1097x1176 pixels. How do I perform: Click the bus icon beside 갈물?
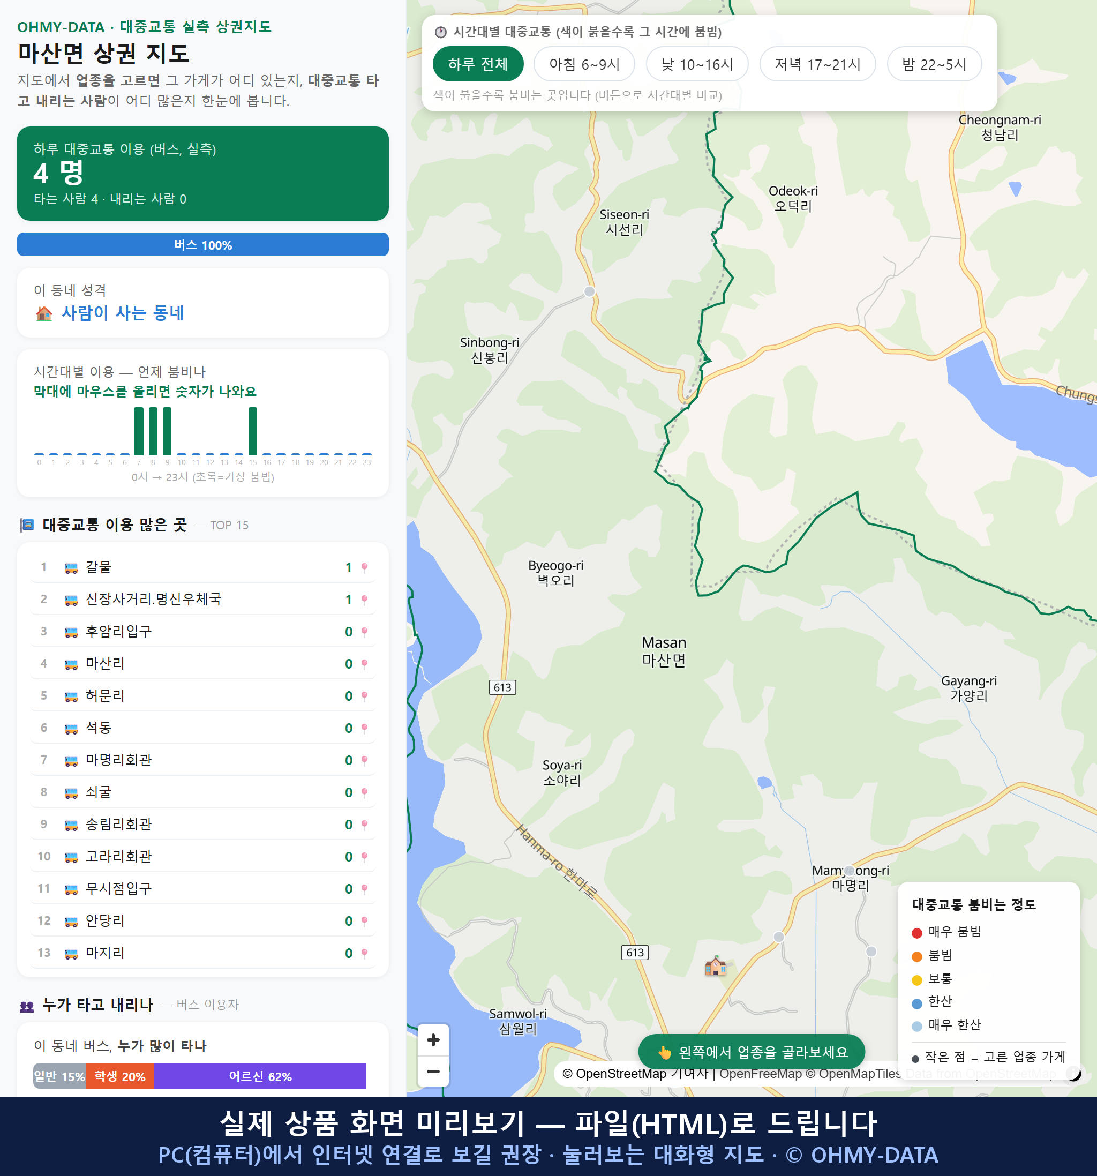[x=71, y=568]
